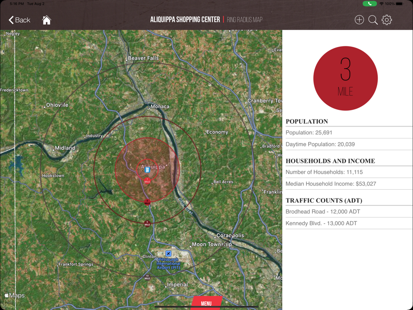Tap the Clinton map label
The image size is (413, 310).
[x=150, y=257]
